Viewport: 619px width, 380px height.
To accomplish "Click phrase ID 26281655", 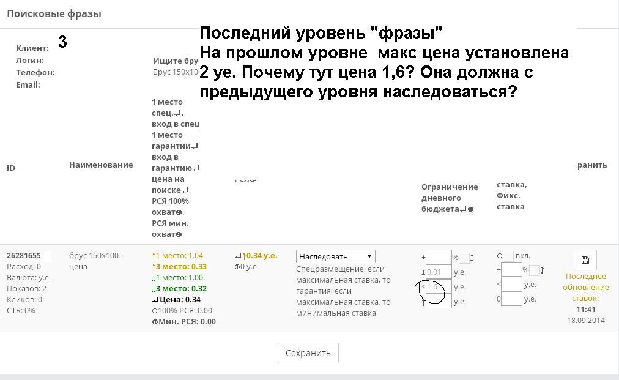I will pyautogui.click(x=24, y=255).
